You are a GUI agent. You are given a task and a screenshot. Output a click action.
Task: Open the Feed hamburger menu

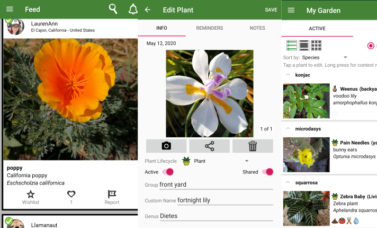click(x=10, y=10)
